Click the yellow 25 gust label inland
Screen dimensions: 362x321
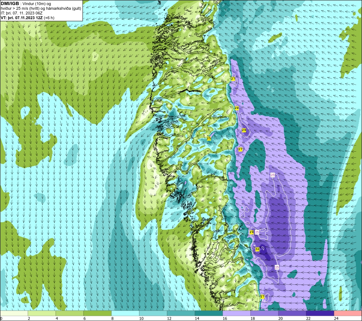pyautogui.click(x=209, y=138)
